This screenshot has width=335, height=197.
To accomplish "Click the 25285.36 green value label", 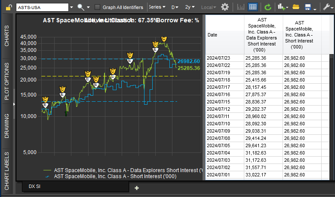I will 189,68.
